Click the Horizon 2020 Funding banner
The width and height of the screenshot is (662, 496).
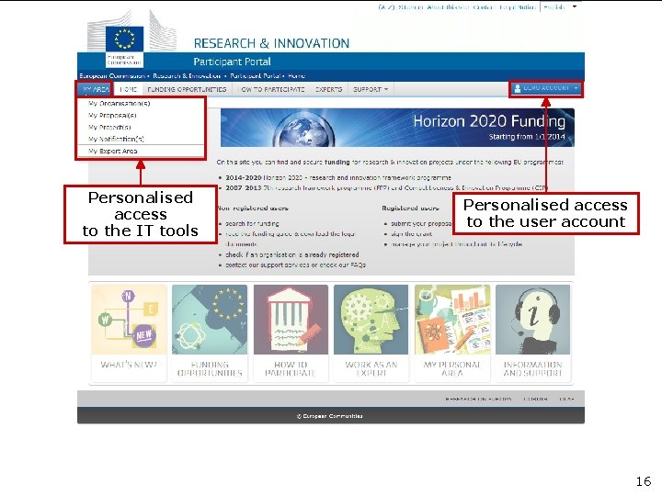click(x=397, y=128)
